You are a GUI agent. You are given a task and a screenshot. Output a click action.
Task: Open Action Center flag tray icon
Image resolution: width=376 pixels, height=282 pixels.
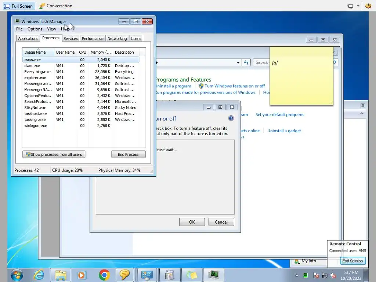point(316,275)
